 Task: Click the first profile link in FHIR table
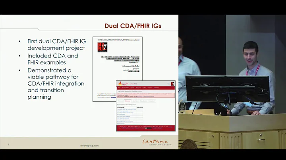pyautogui.click(x=127, y=109)
